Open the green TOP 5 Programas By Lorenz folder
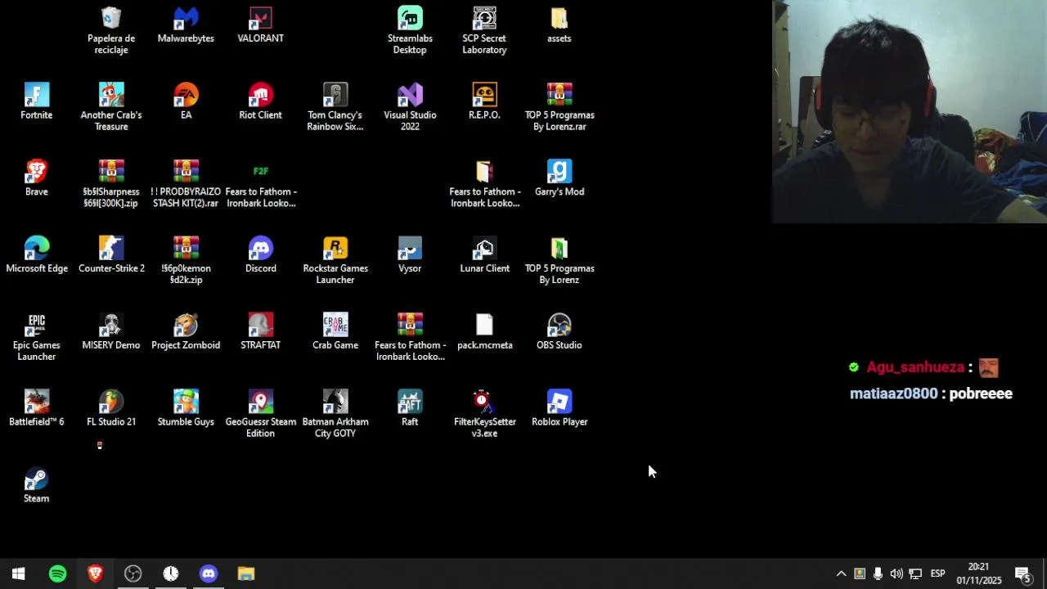 pyautogui.click(x=559, y=261)
